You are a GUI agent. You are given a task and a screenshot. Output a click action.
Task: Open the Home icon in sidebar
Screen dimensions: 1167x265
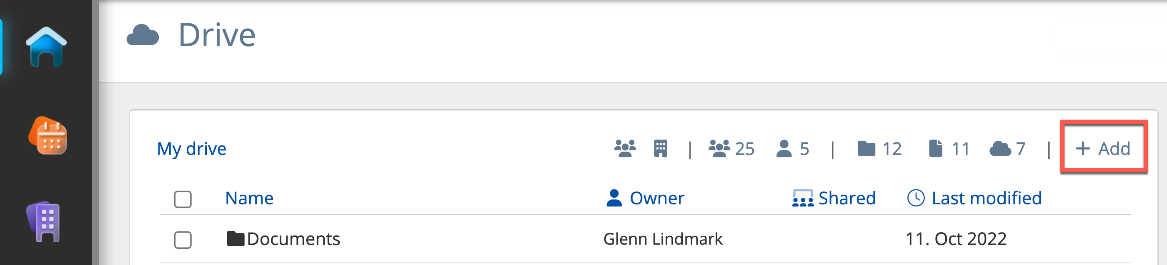coord(46,47)
